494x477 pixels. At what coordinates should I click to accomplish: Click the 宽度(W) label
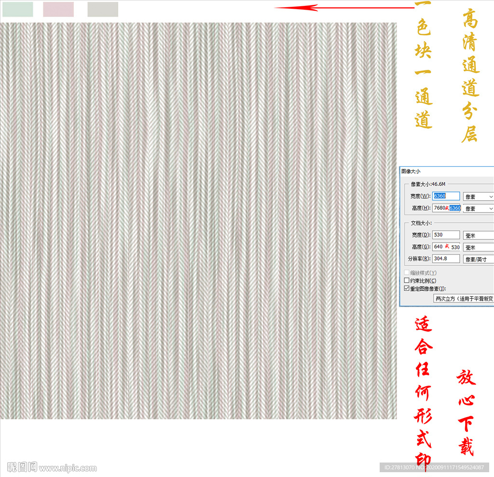click(420, 196)
